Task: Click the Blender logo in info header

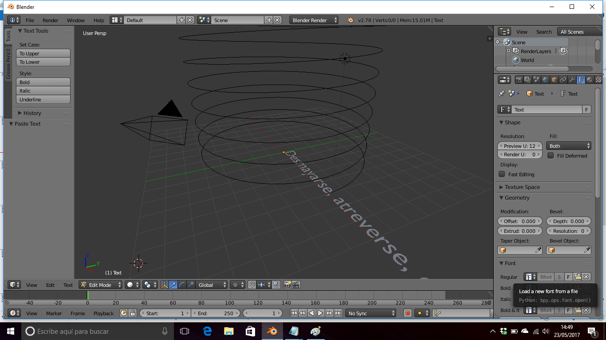Action: click(x=350, y=20)
